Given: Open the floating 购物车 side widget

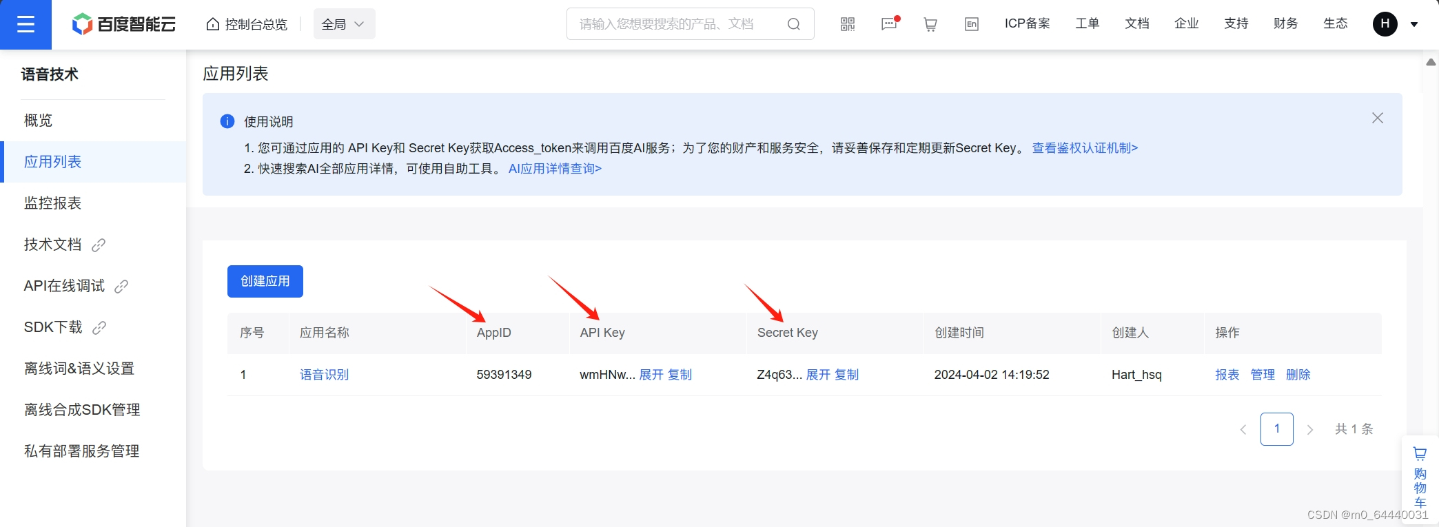Looking at the screenshot, I should [1420, 479].
